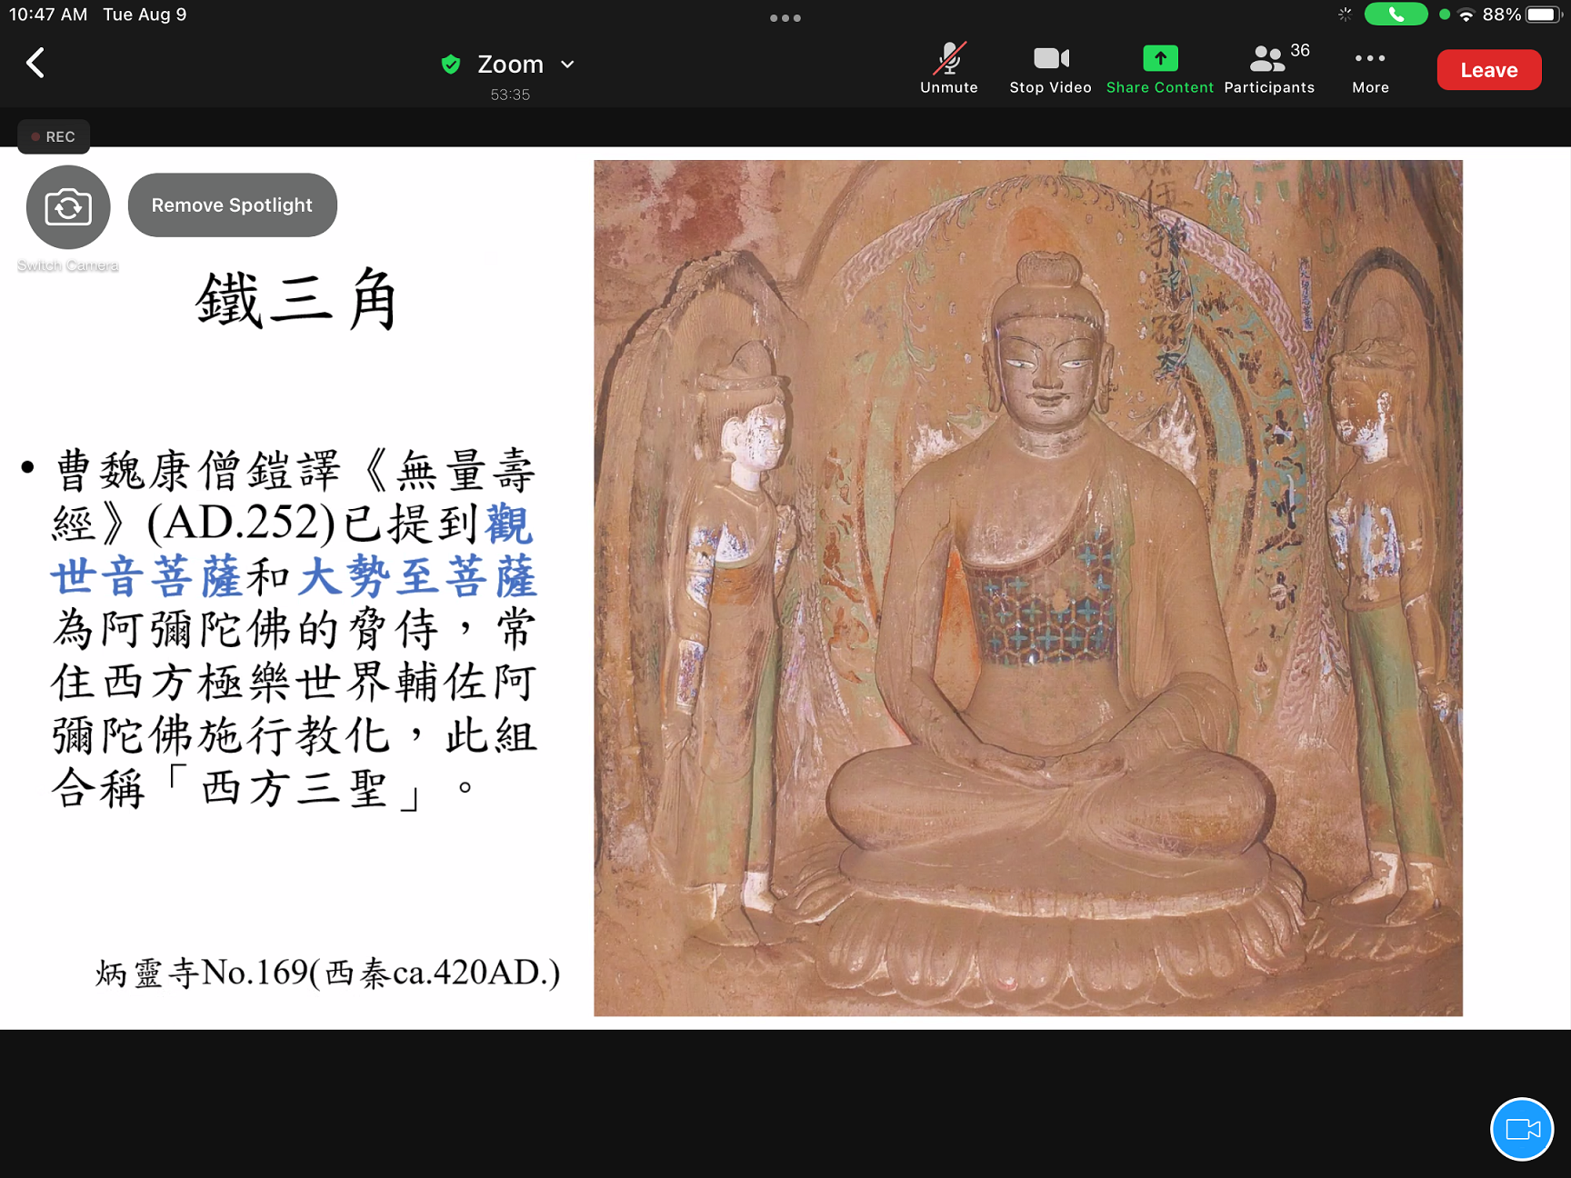Show the Participants list
Viewport: 1571px width, 1178px height.
coord(1269,69)
